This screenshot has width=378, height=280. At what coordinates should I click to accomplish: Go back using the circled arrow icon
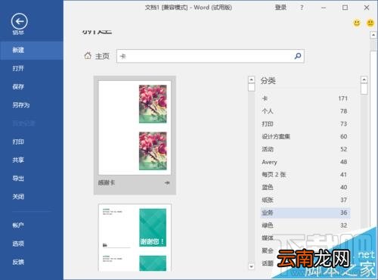tap(19, 22)
